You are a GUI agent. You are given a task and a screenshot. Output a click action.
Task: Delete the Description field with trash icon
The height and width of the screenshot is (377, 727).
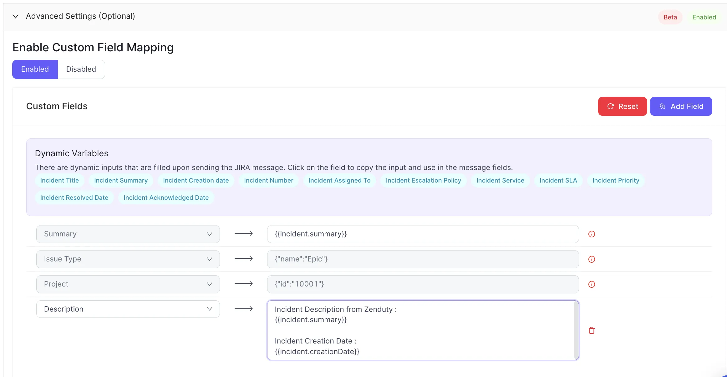(592, 330)
